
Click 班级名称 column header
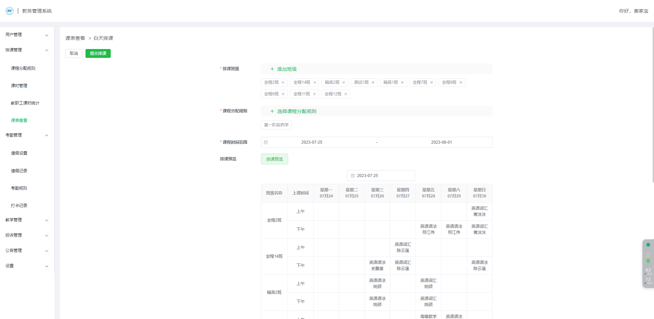tap(274, 193)
